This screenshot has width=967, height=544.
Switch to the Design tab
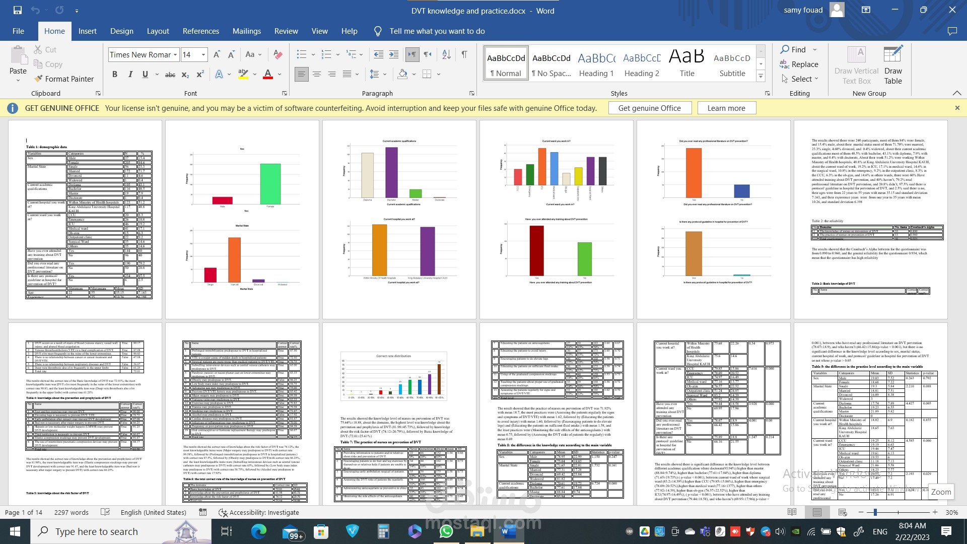click(122, 31)
